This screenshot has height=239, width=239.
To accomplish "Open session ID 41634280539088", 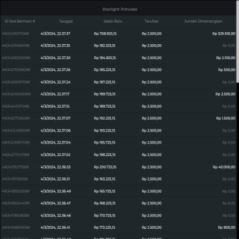I will click(16, 58).
